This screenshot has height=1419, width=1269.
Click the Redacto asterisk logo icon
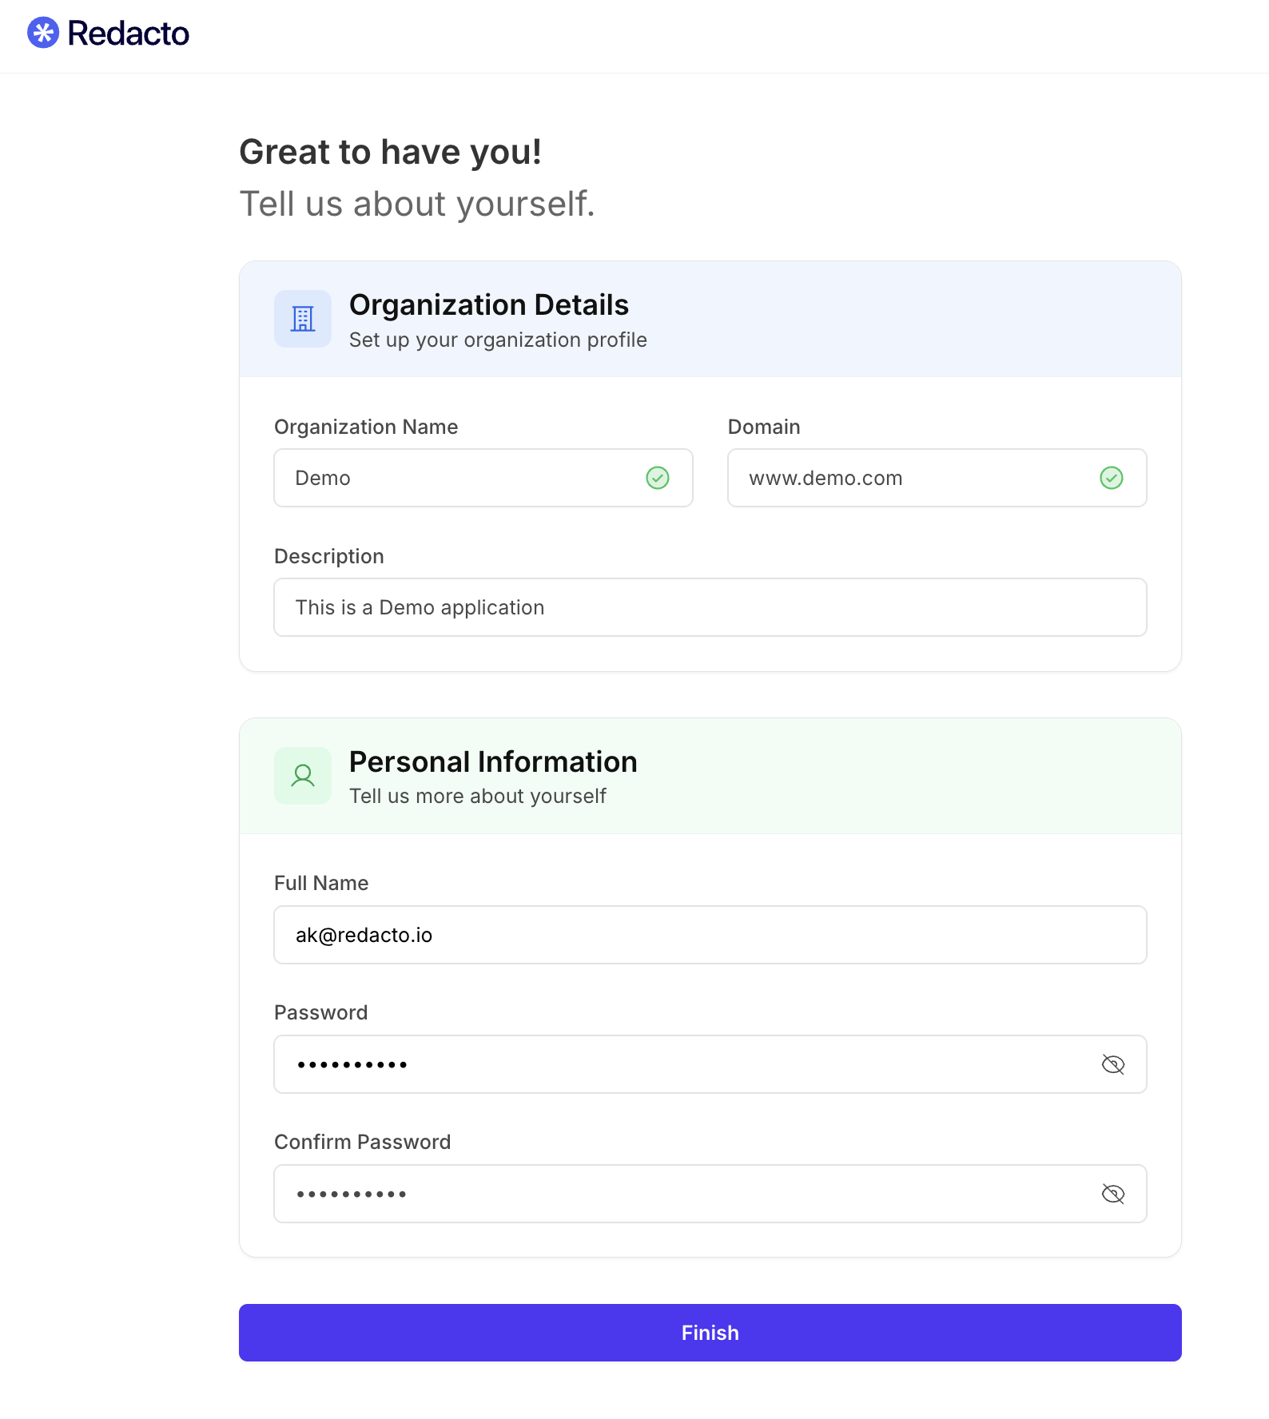coord(43,33)
